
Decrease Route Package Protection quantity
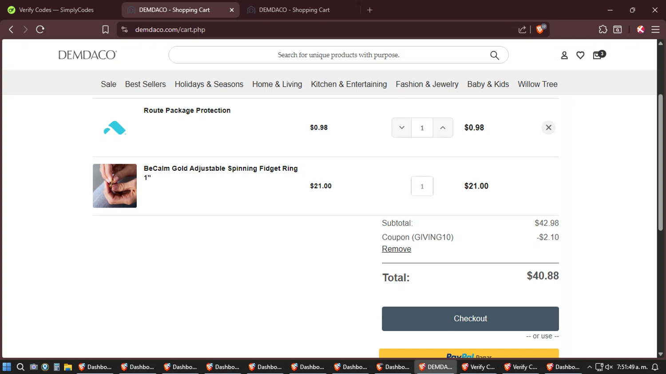(x=401, y=128)
